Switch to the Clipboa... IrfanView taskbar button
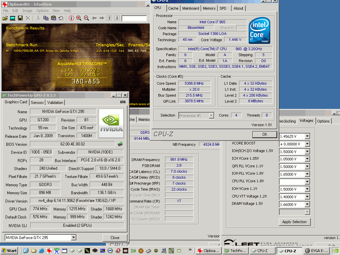This screenshot has height=255, width=340. point(209,251)
